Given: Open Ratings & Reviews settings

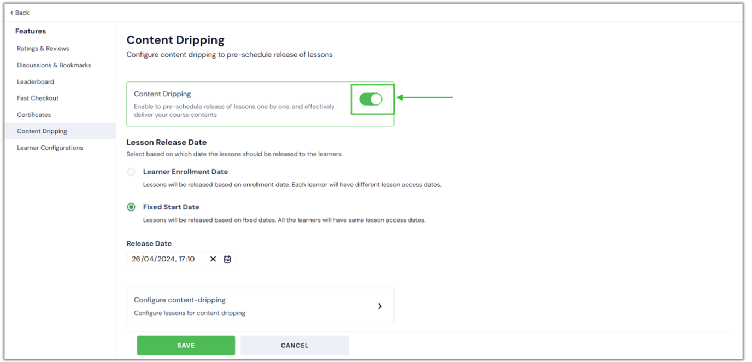Looking at the screenshot, I should 43,48.
